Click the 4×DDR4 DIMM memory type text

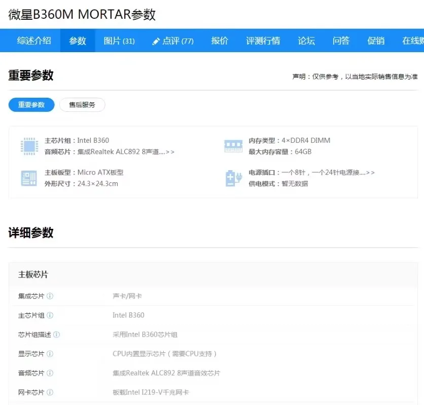306,141
